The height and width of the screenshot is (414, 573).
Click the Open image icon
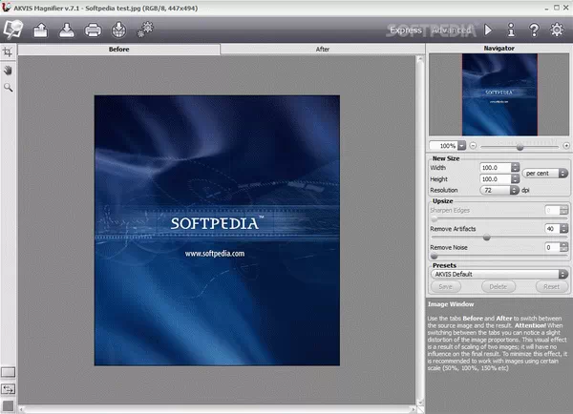(41, 30)
